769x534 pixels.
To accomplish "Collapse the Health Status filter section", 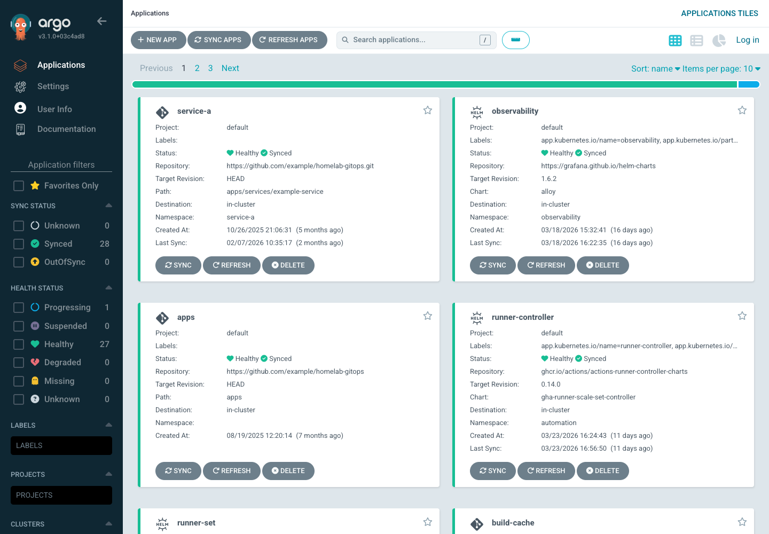I will 109,288.
